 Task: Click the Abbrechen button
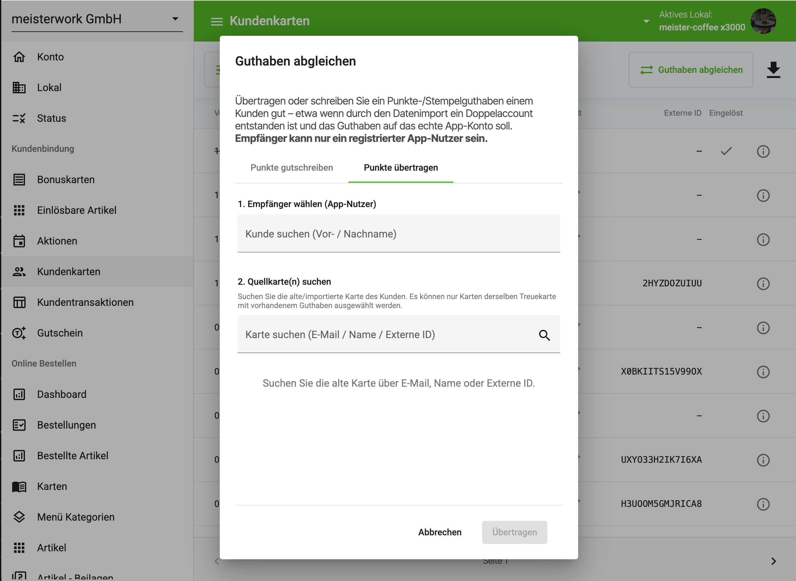439,532
